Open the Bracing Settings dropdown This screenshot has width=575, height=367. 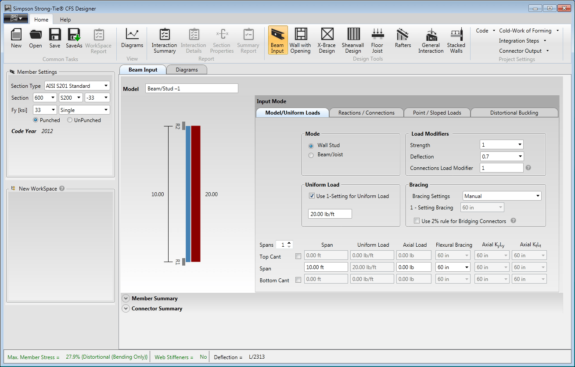(502, 196)
